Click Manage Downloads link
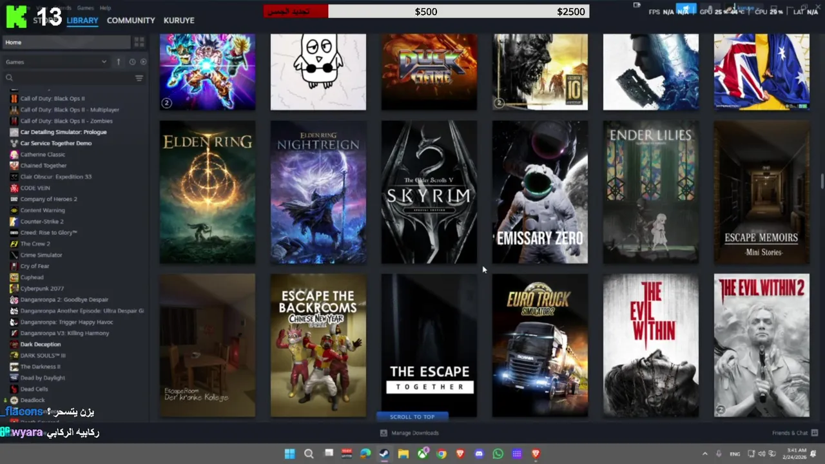This screenshot has height=464, width=825. [414, 433]
